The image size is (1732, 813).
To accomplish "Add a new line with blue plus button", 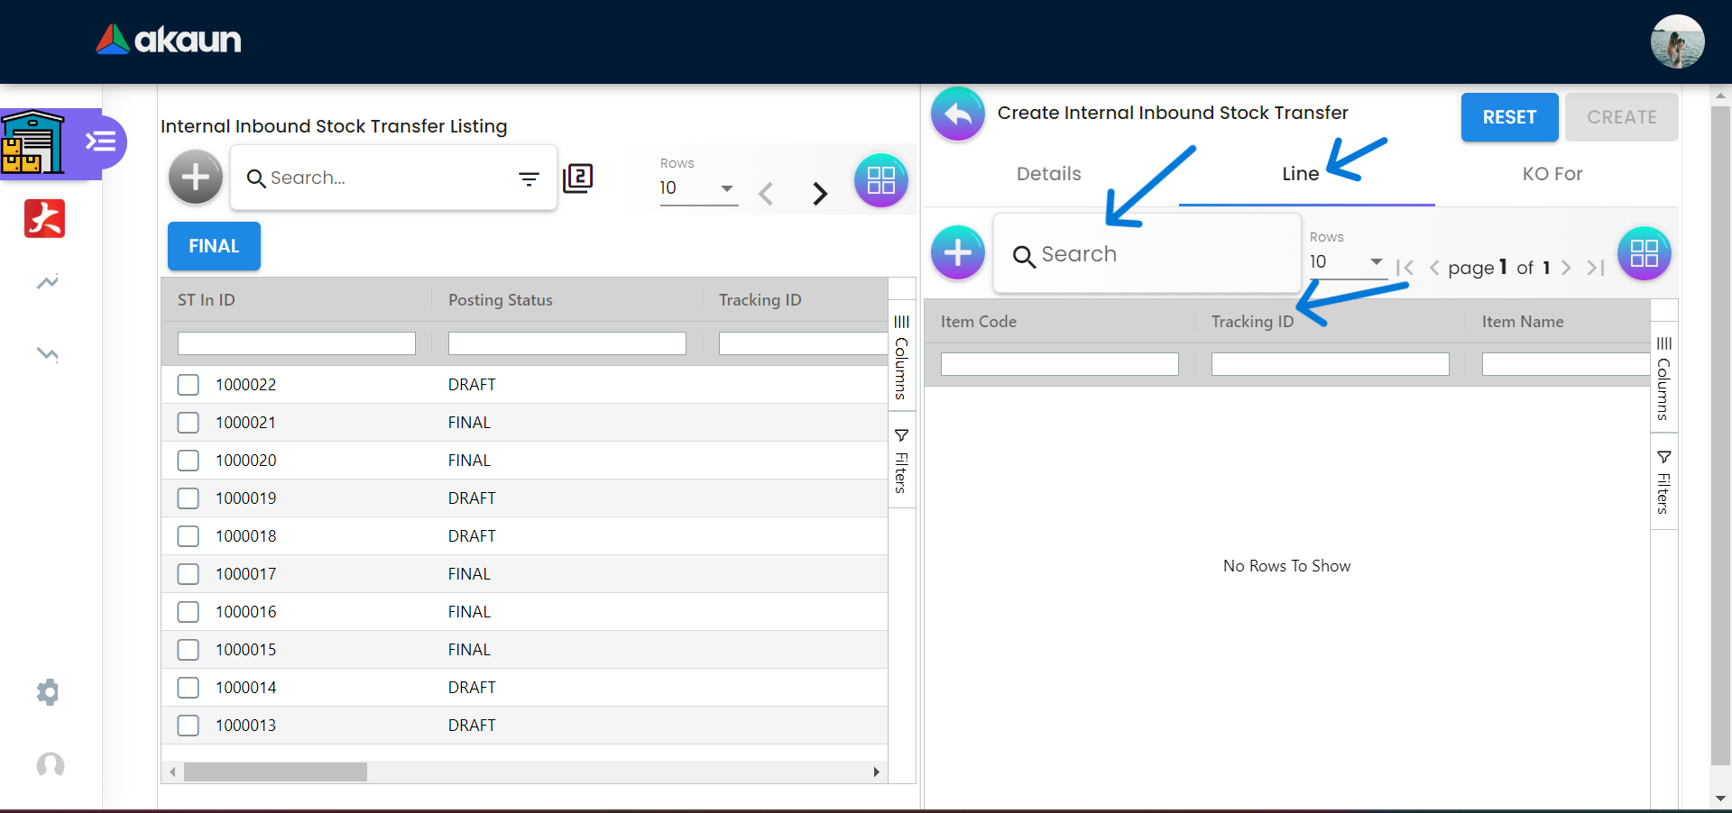I will [957, 252].
